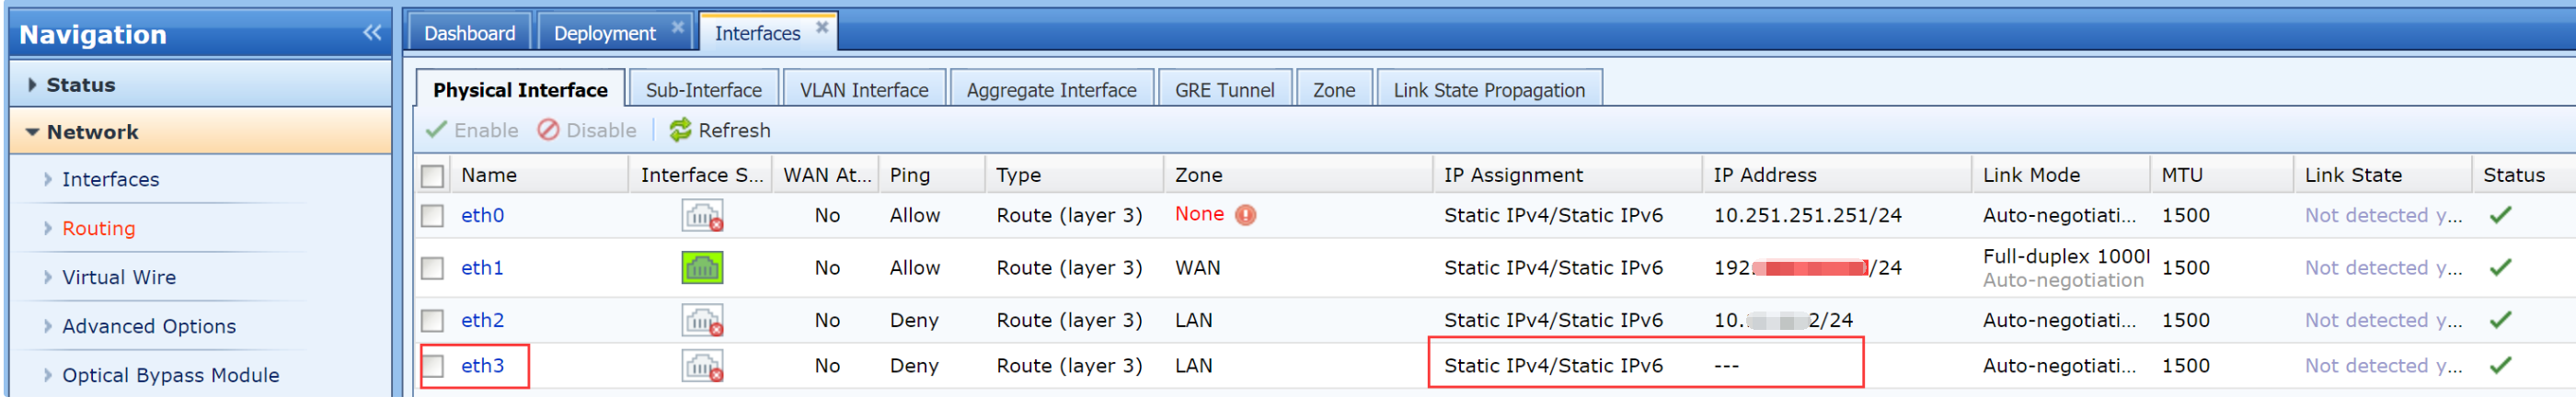The image size is (2576, 408).
Task: Click the Enable button
Action: (472, 130)
